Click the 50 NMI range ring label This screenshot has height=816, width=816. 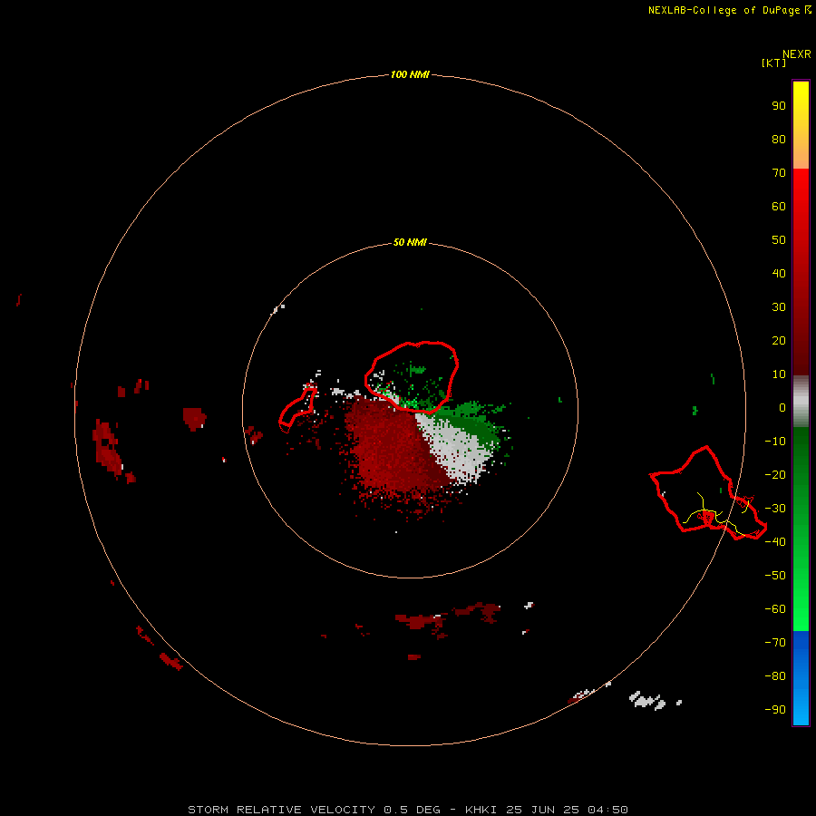click(410, 242)
